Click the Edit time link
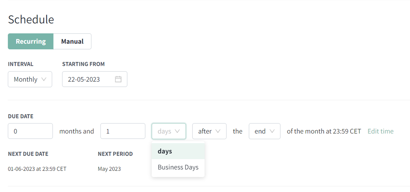The width and height of the screenshot is (410, 192). [380, 131]
